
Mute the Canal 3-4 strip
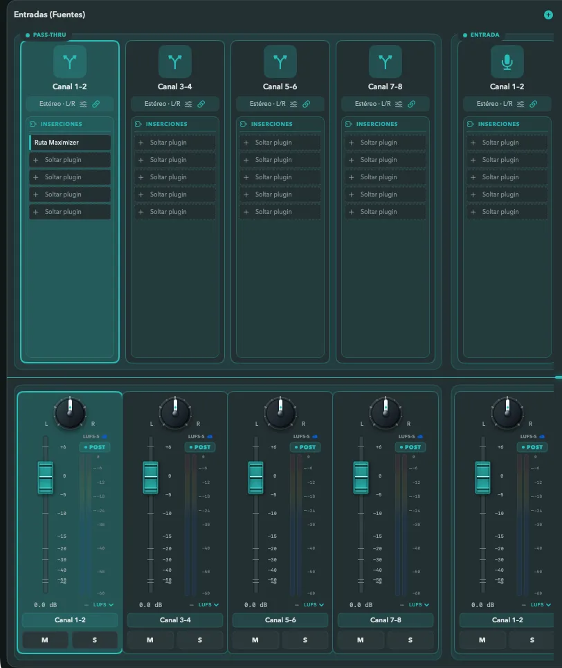(x=150, y=640)
